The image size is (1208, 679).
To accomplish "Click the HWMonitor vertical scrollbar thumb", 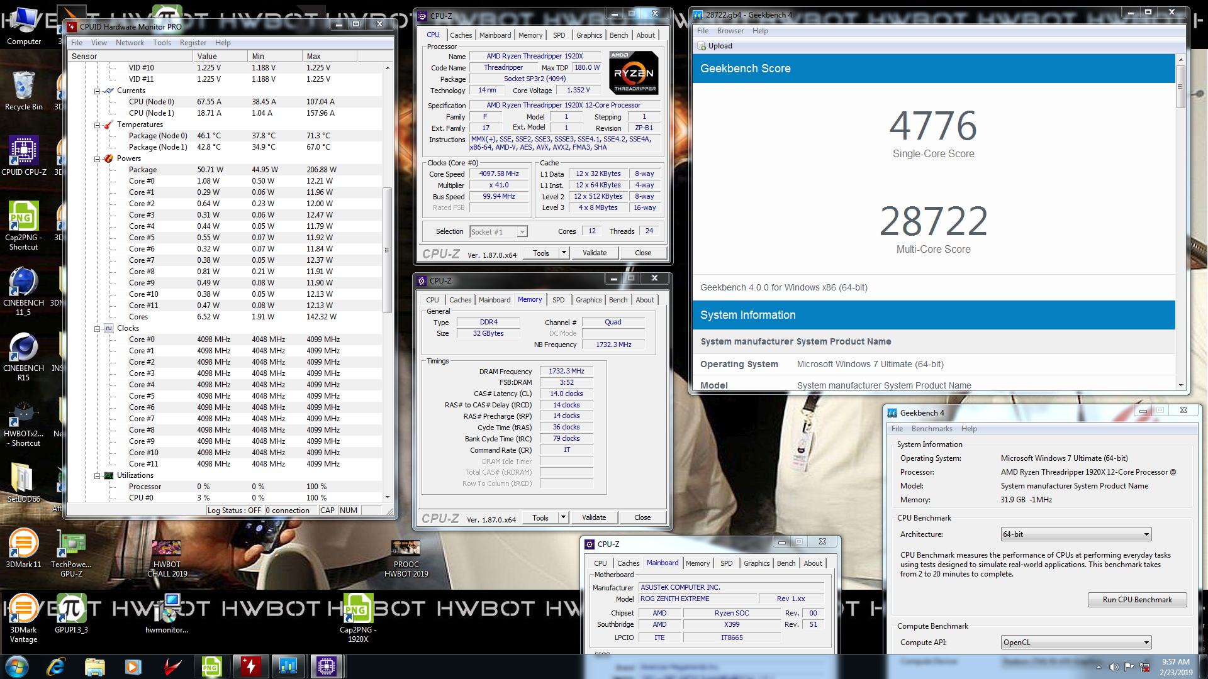I will click(x=387, y=250).
